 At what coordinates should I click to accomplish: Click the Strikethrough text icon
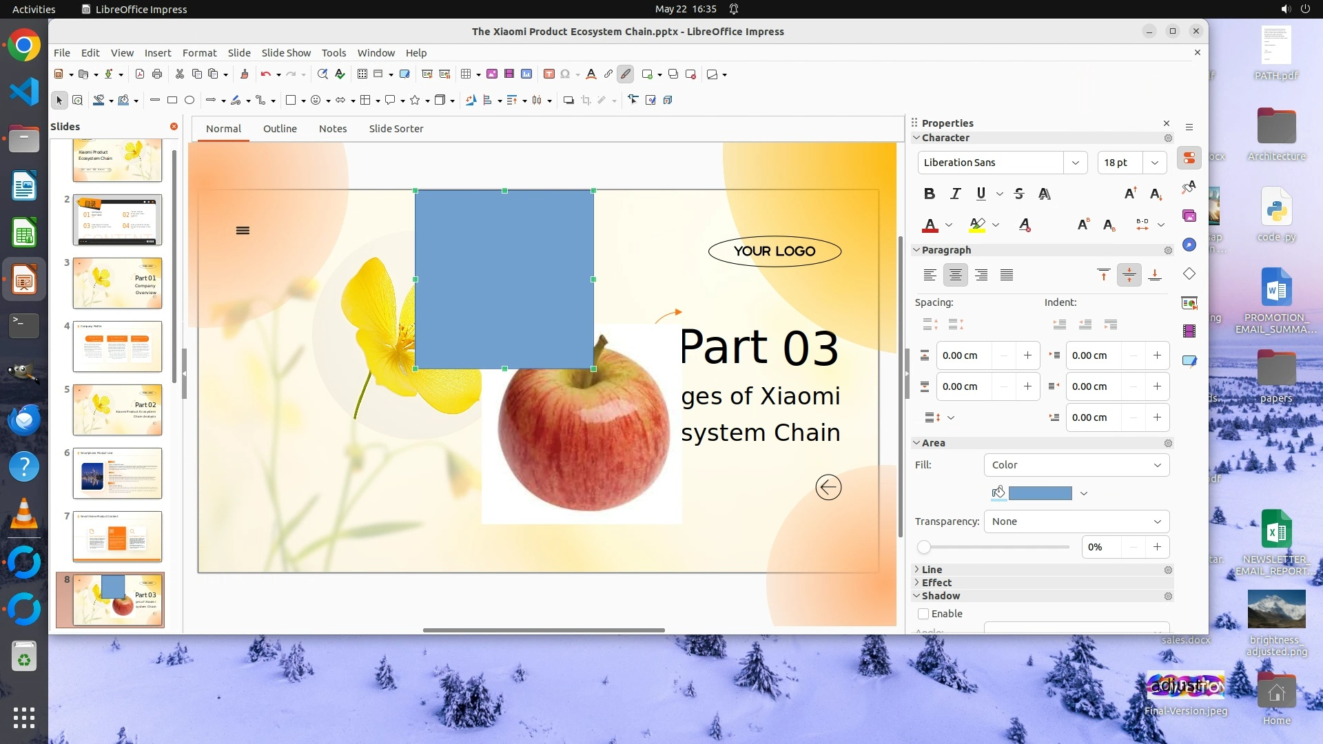(1019, 194)
